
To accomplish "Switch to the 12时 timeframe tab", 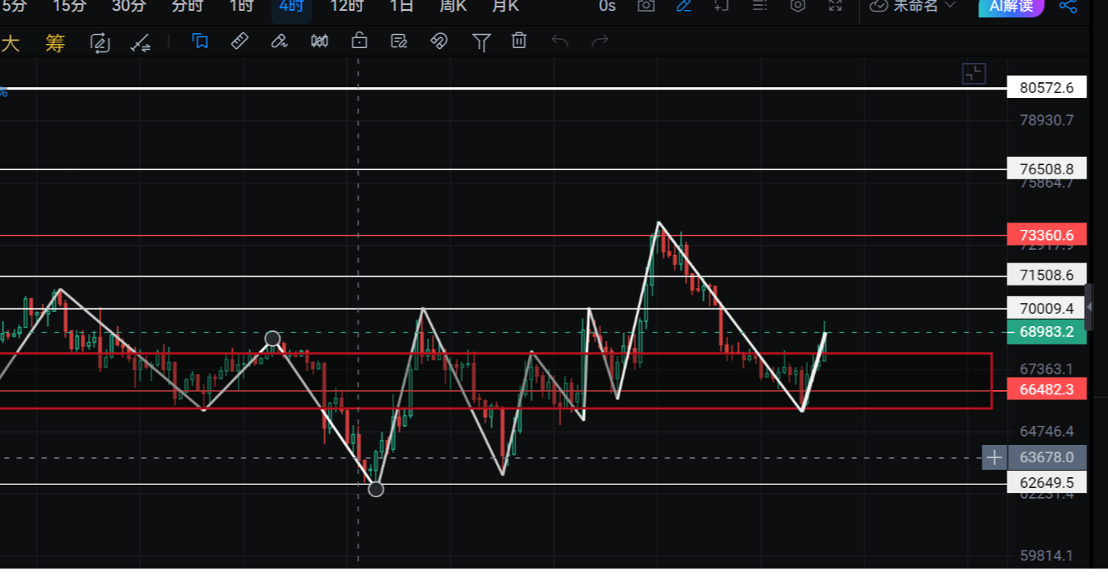I will click(x=346, y=6).
